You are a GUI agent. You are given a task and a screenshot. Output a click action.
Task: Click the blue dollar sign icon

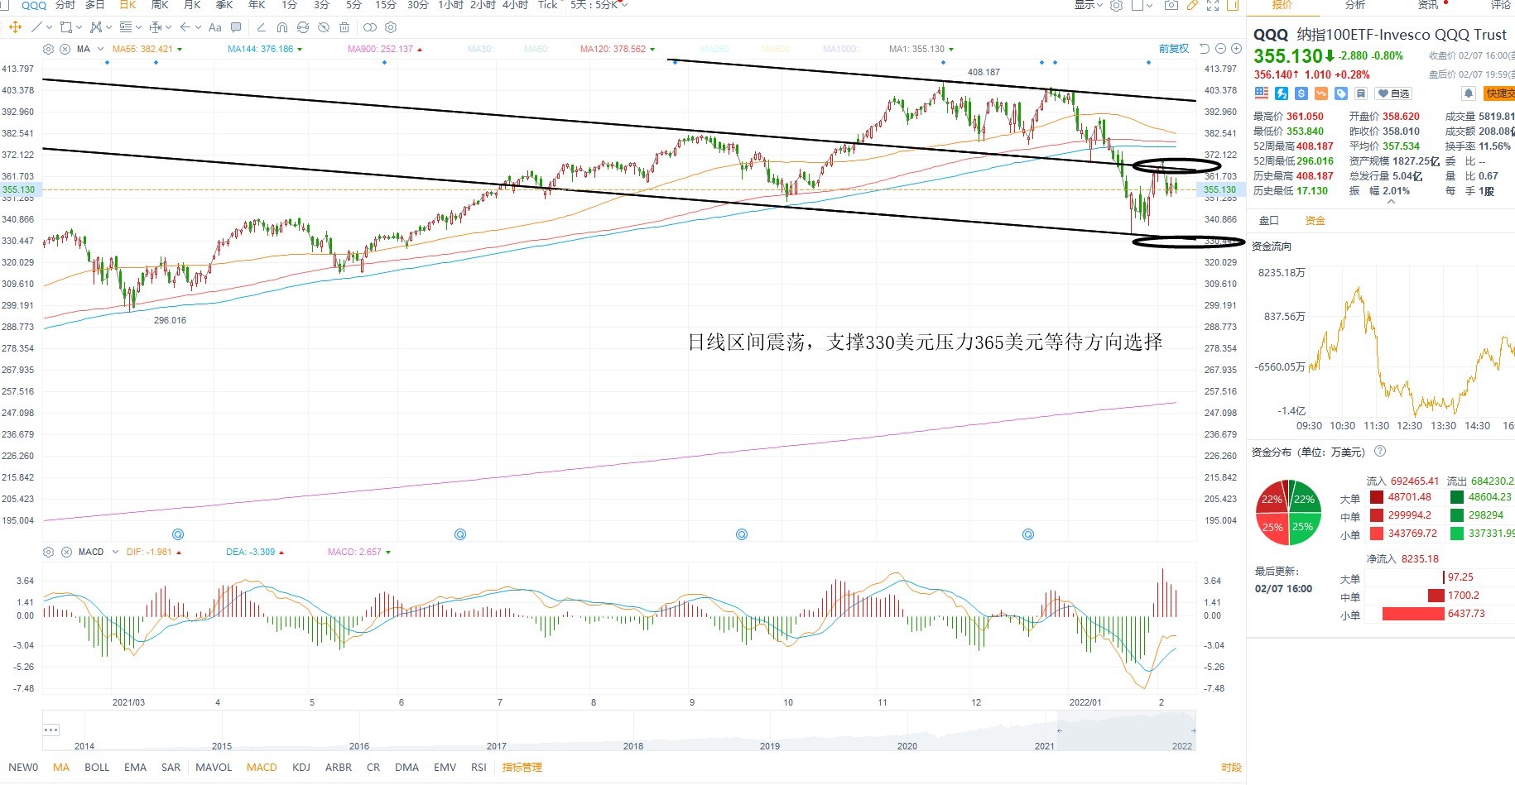[1301, 93]
